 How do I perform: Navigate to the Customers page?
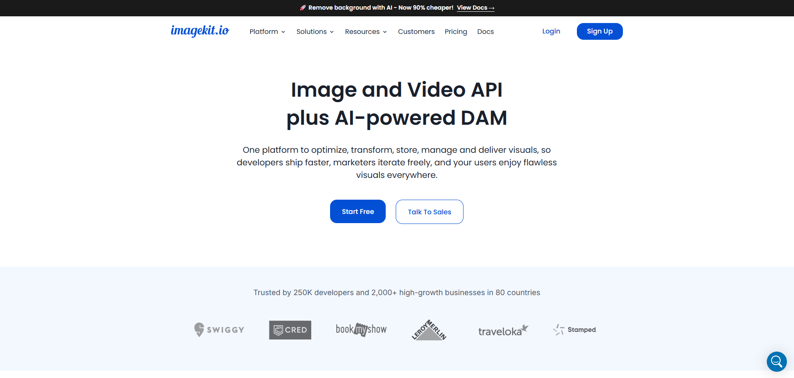pos(416,31)
